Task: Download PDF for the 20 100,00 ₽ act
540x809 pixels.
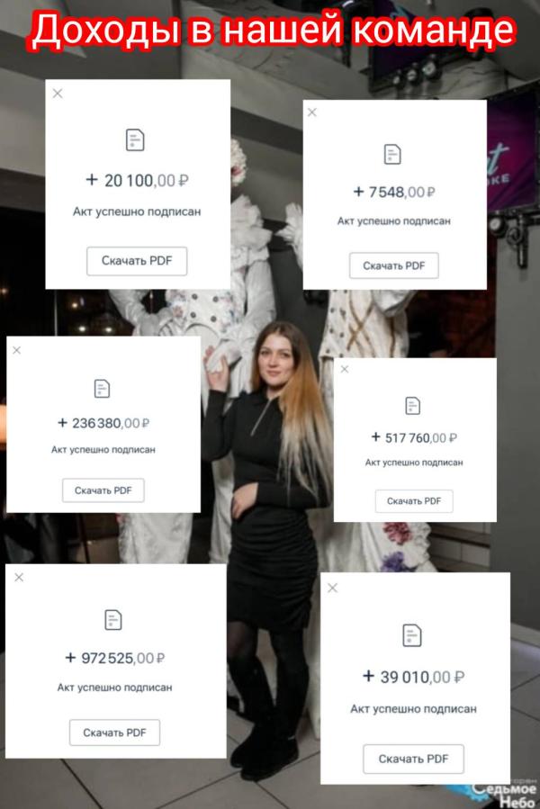Action: (x=137, y=261)
